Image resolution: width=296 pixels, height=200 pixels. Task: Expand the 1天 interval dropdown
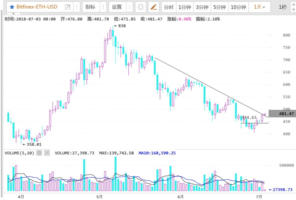pos(260,7)
